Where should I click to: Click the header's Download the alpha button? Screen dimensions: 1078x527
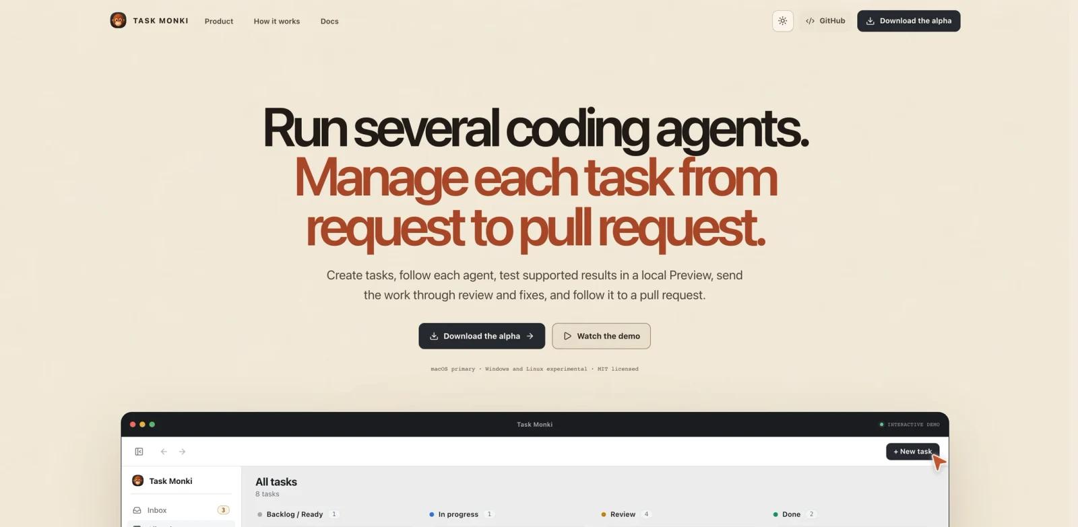click(x=908, y=21)
